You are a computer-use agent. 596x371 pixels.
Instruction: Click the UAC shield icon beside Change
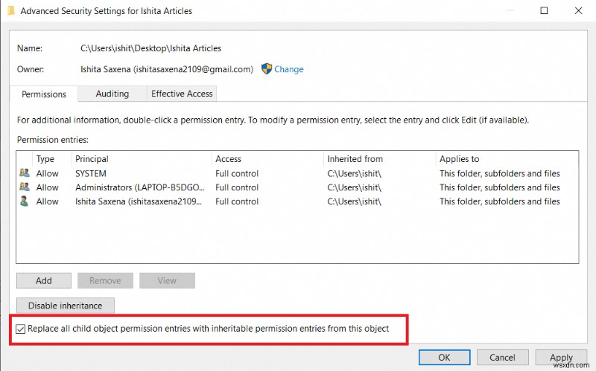267,69
